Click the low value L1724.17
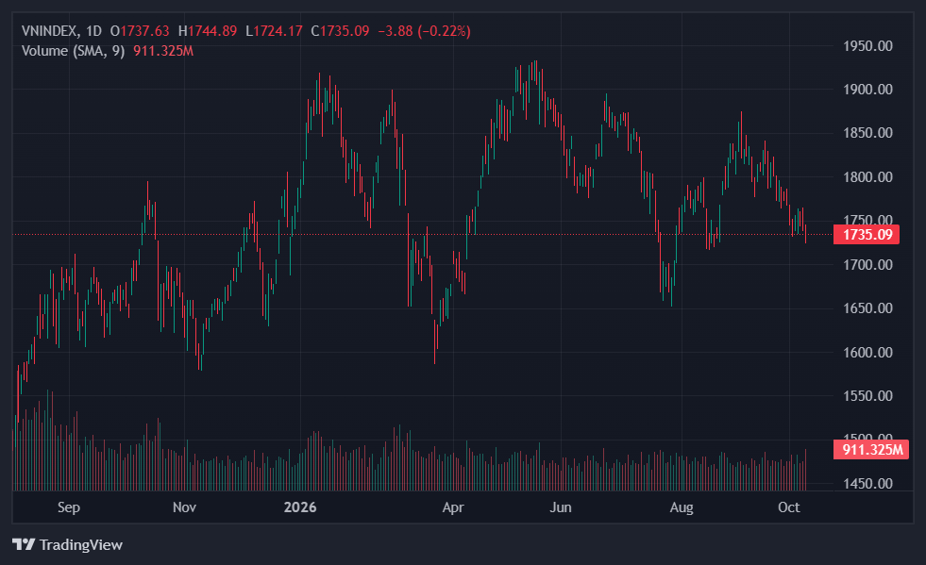Image resolution: width=926 pixels, height=565 pixels. point(274,31)
